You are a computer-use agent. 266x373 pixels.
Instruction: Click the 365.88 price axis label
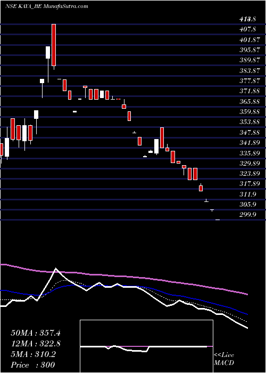(250, 102)
